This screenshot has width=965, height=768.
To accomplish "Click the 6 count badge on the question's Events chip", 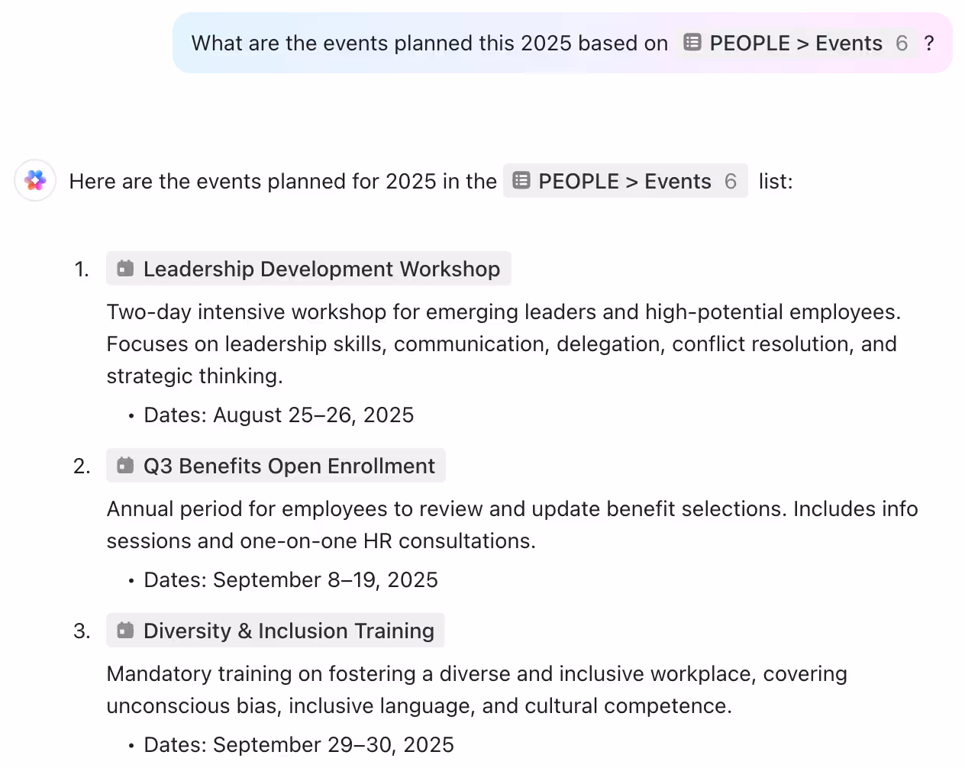I will [902, 43].
